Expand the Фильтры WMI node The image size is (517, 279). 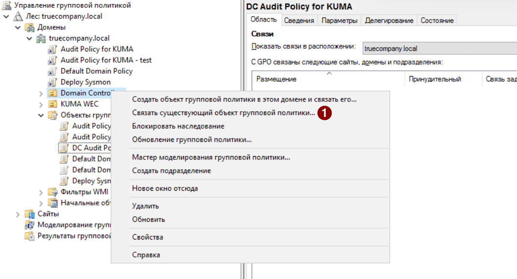coord(41,192)
